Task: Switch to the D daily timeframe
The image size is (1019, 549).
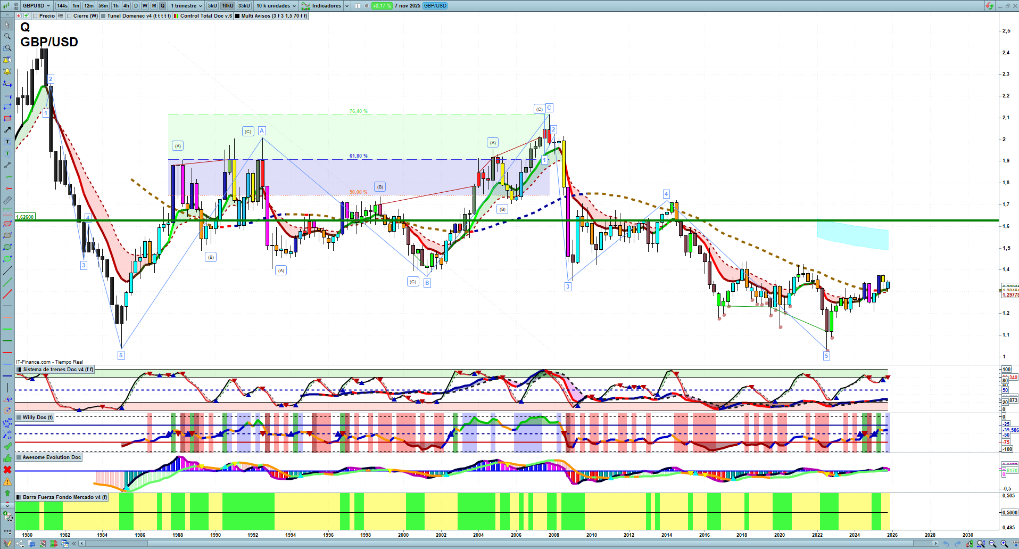Action: click(x=136, y=6)
